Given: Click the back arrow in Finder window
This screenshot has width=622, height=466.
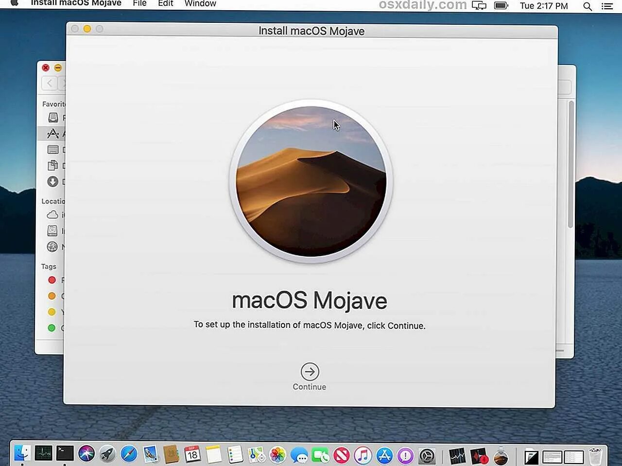Looking at the screenshot, I should tap(50, 83).
